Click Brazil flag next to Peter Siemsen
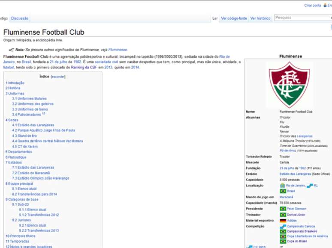 283,209
